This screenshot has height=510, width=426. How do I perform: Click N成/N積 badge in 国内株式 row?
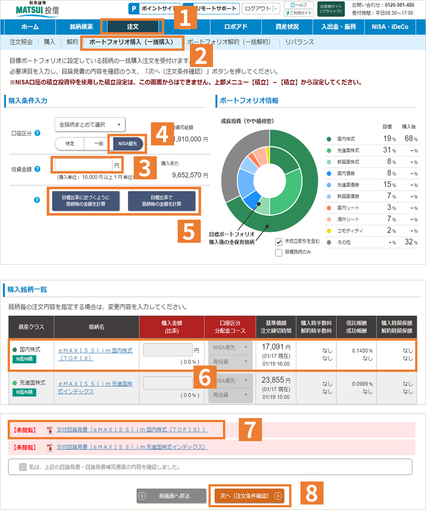24,359
